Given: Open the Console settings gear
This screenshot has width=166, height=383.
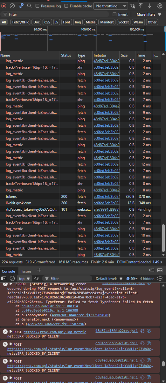Looking at the screenshot, I should [x=160, y=278].
